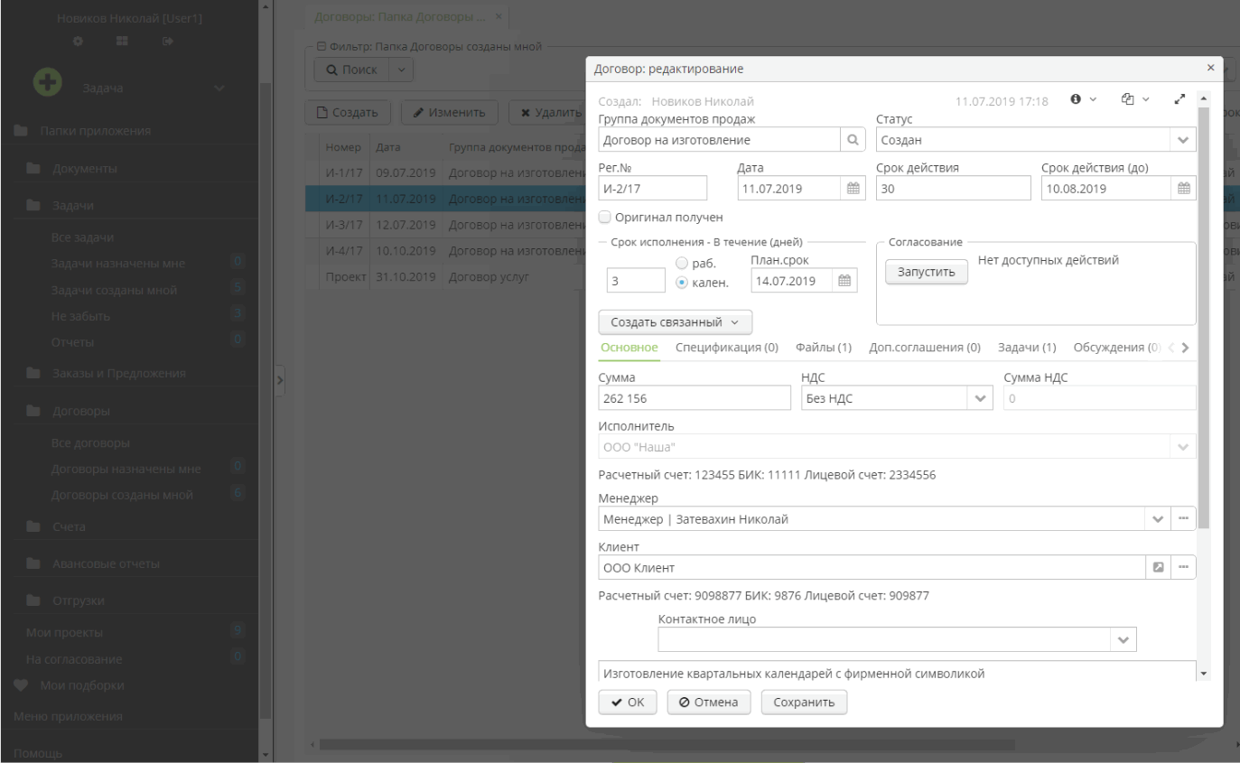The width and height of the screenshot is (1240, 763).
Task: Switch to the Задачи (1) tab
Action: (x=1027, y=348)
